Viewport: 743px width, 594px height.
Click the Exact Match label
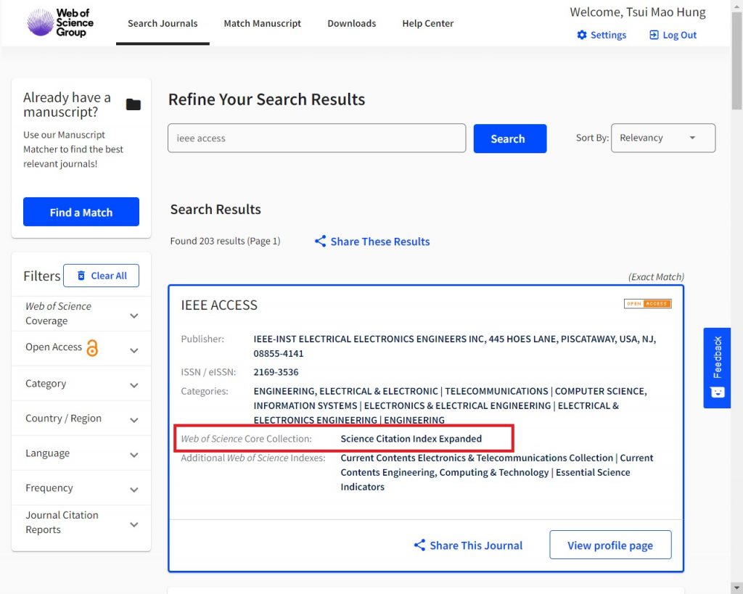pos(656,276)
